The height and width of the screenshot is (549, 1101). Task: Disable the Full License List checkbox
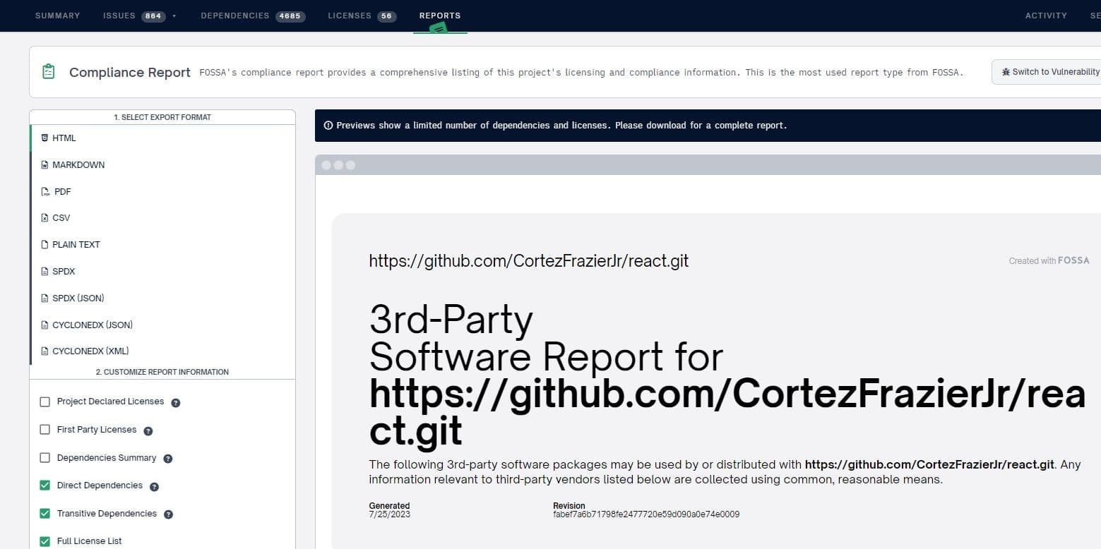click(45, 541)
